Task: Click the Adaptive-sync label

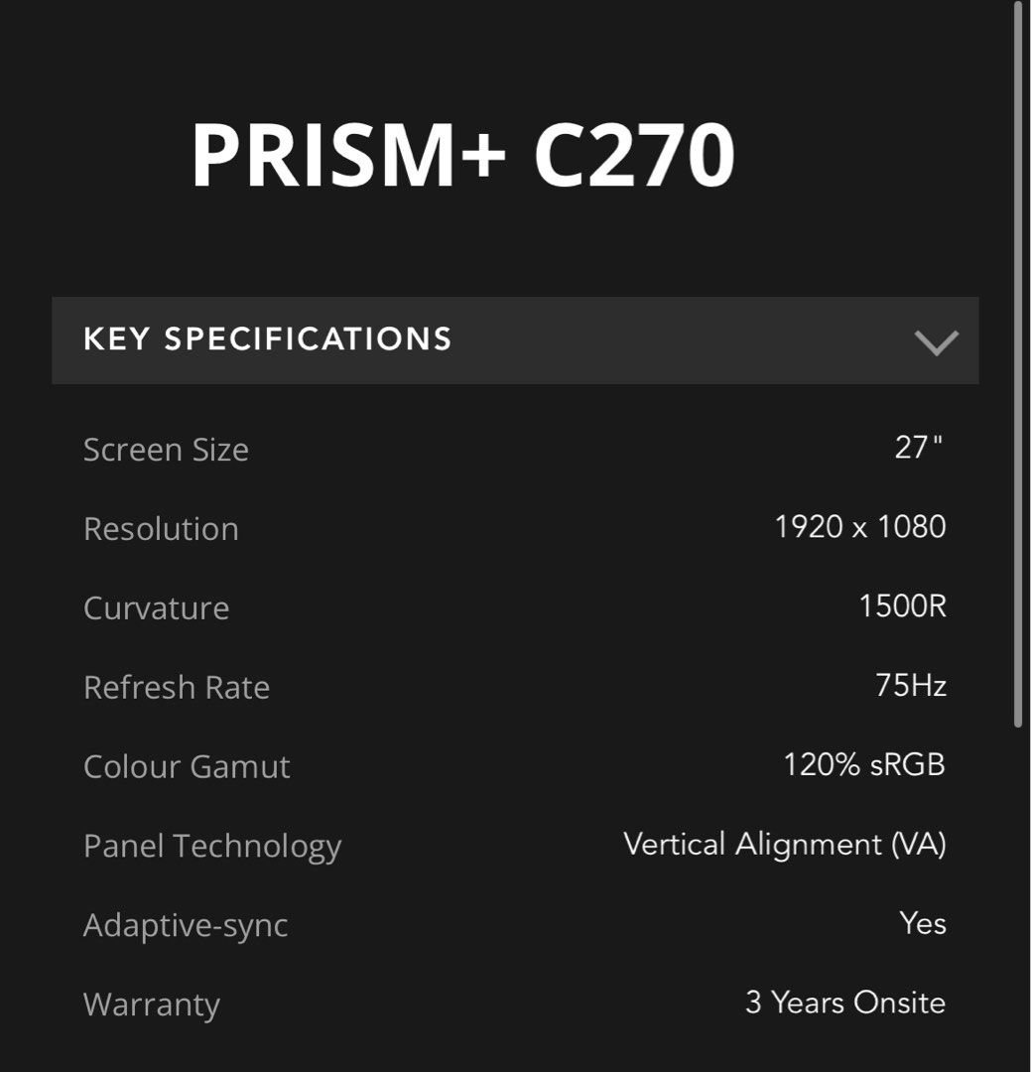Action: click(187, 925)
